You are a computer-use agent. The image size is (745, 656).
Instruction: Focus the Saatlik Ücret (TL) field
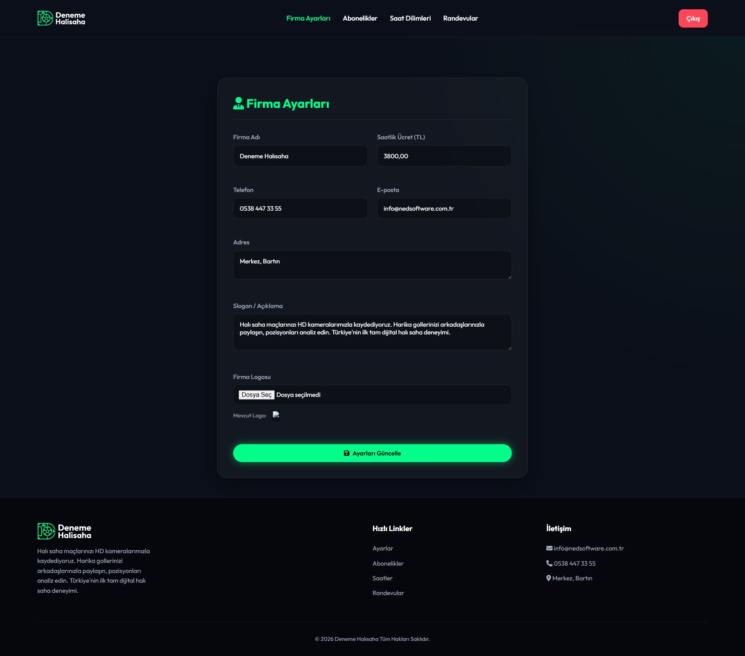coord(444,156)
